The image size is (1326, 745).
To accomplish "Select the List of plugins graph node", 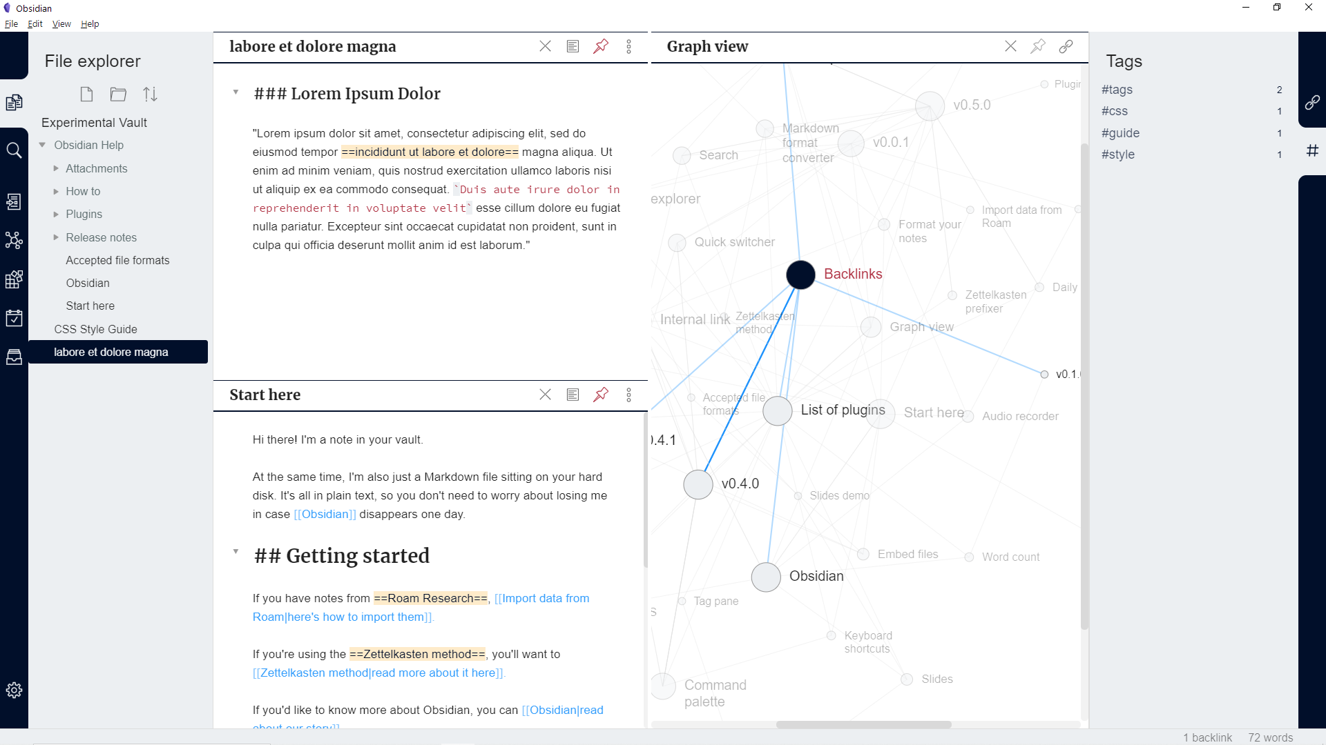I will click(x=778, y=411).
